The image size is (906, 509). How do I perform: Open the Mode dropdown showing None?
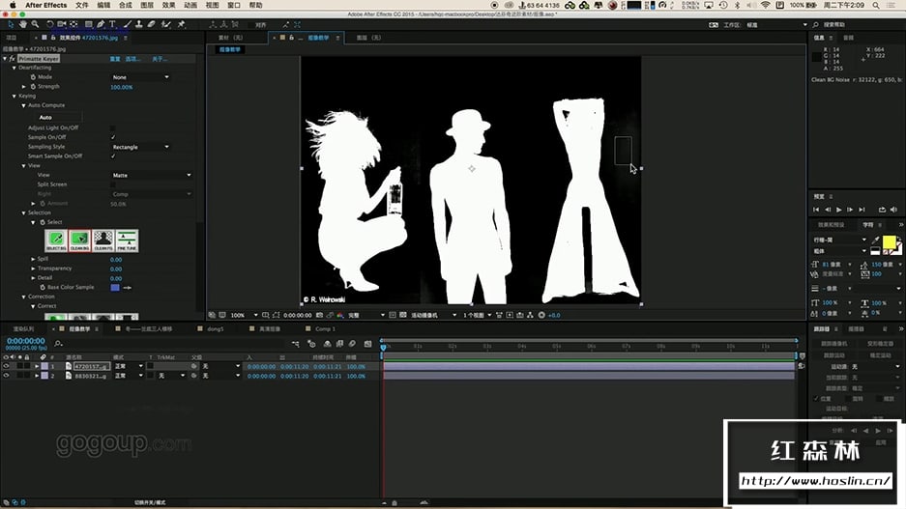click(140, 76)
